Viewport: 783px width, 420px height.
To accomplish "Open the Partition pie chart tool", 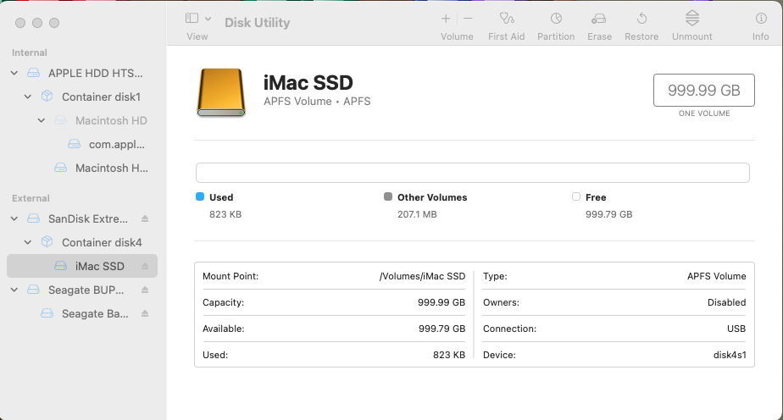I will click(556, 19).
